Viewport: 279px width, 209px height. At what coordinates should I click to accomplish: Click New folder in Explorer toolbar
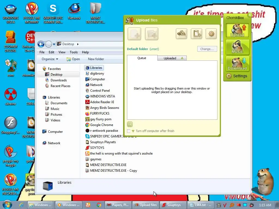pos(96,59)
